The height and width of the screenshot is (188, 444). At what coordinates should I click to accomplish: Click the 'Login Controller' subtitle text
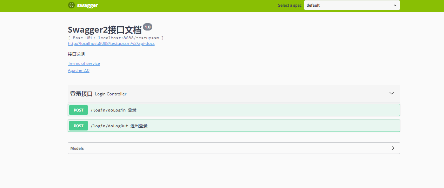tap(111, 94)
